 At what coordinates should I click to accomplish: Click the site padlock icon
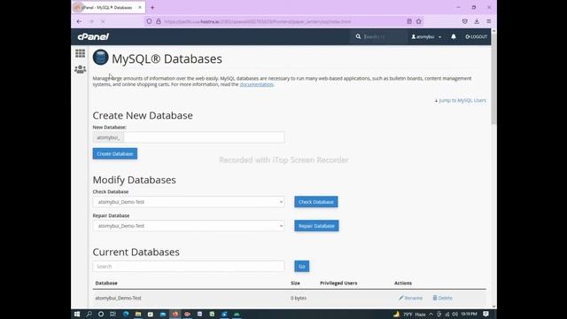coord(159,21)
